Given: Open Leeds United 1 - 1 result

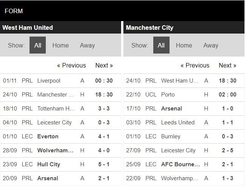Looking at the screenshot, I should 184,123.
